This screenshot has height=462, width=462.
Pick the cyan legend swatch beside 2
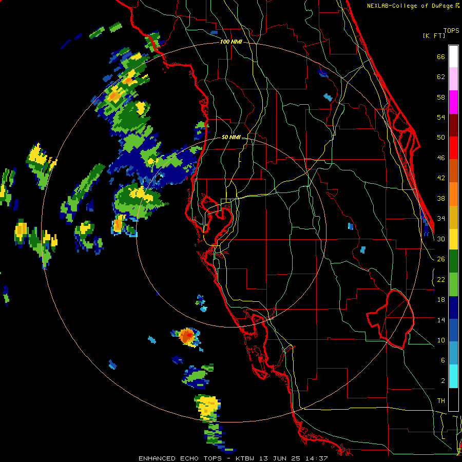453,377
